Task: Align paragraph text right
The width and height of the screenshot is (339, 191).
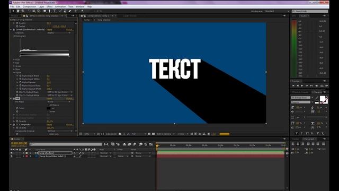Action: (302, 144)
